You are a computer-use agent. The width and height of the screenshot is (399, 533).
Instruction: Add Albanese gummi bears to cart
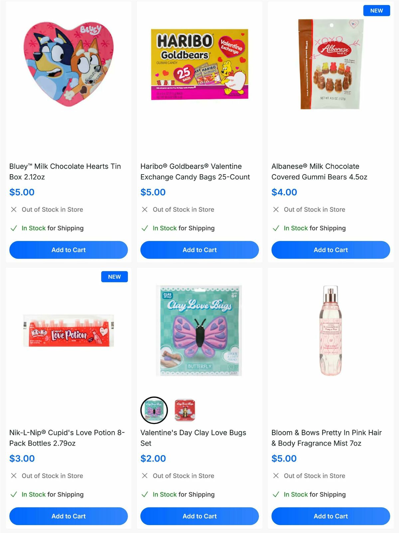point(331,250)
